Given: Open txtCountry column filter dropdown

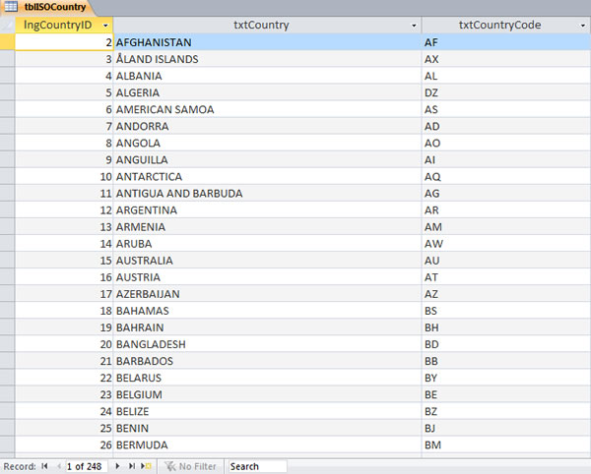Looking at the screenshot, I should 414,26.
